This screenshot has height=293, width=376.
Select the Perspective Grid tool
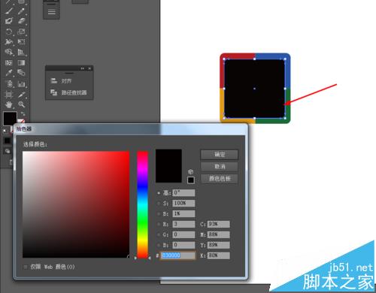[21, 52]
